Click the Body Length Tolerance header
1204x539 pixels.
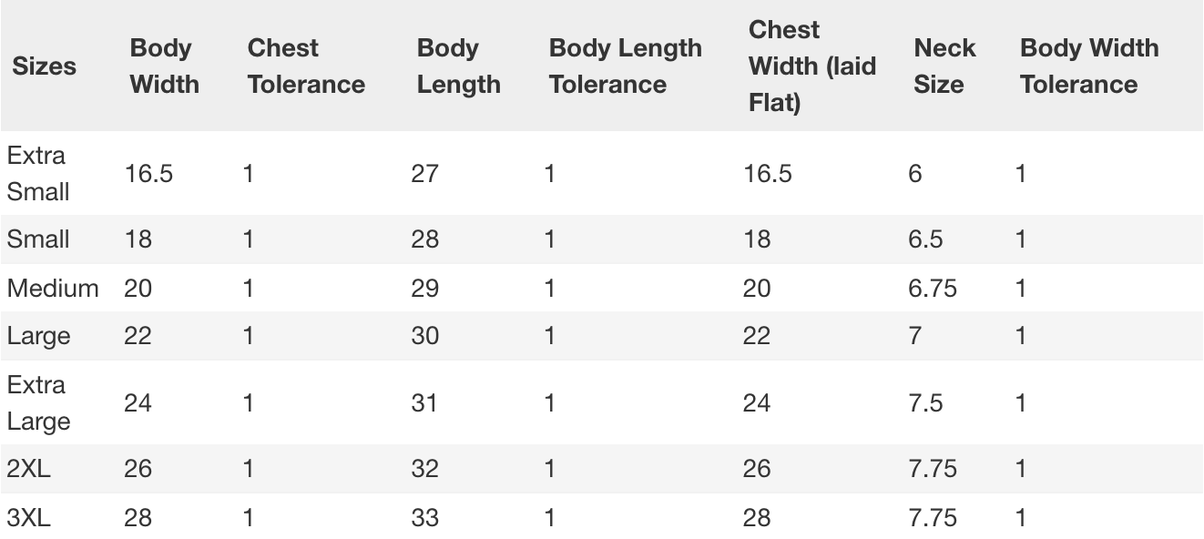coord(625,66)
